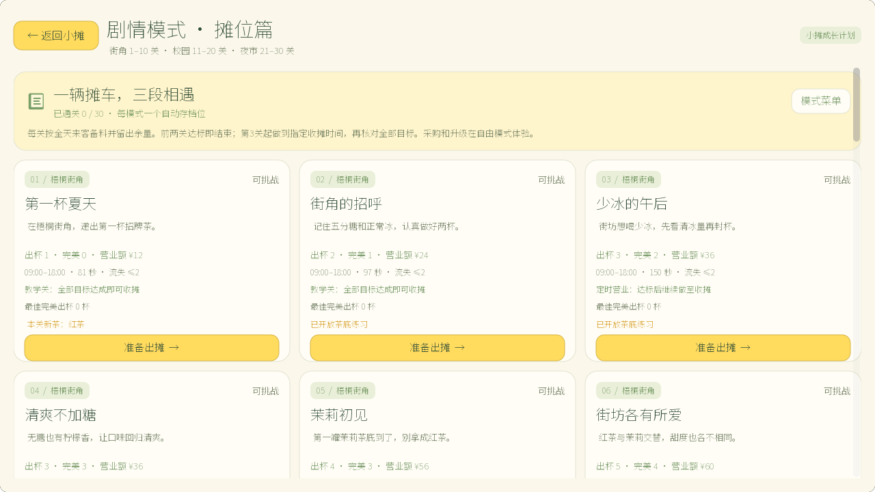This screenshot has height=492, width=875.
Task: Click 可挑战 status on the 茉莉初见 card
Action: pyautogui.click(x=552, y=391)
